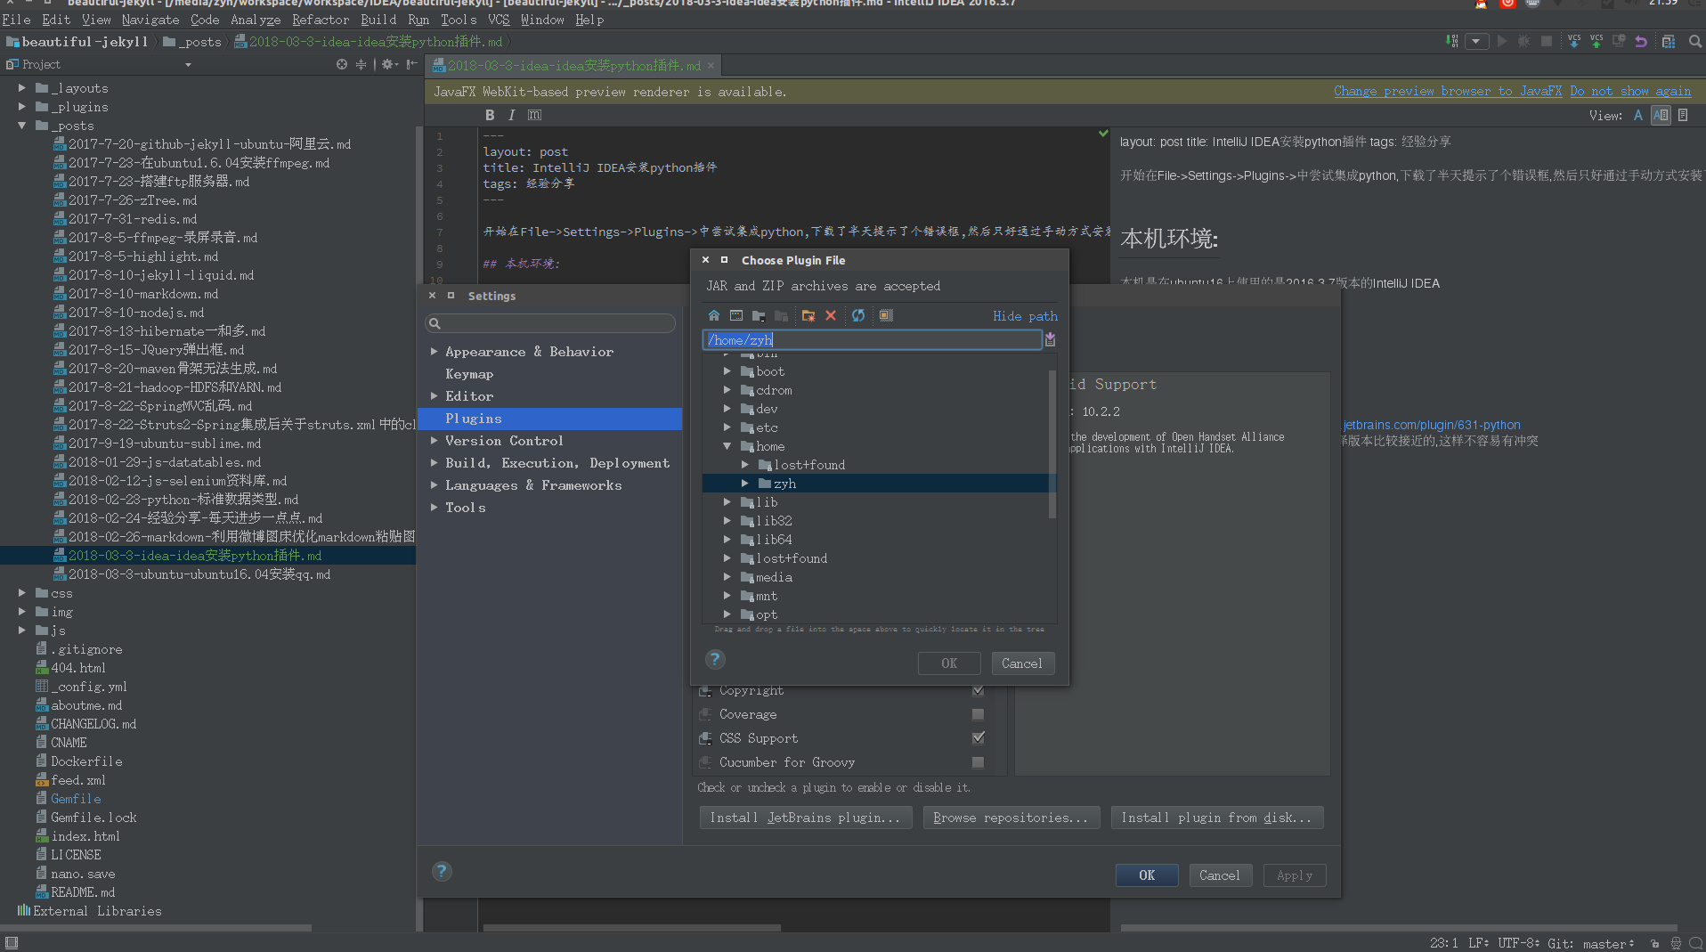1706x952 pixels.
Task: Click OK in Choose Plugin File dialog
Action: [949, 663]
